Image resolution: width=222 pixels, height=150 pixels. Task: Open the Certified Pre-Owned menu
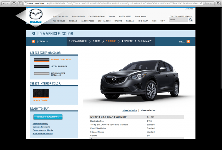(x=97, y=16)
